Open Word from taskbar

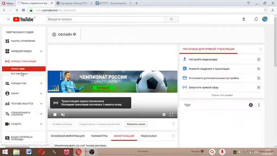(29, 152)
